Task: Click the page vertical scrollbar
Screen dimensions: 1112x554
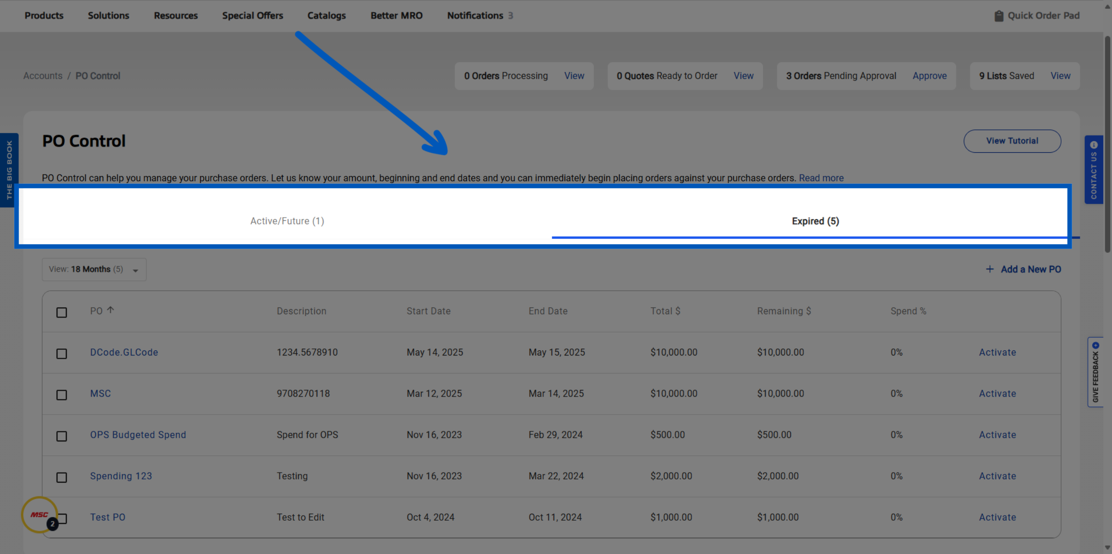Action: coord(1107,143)
